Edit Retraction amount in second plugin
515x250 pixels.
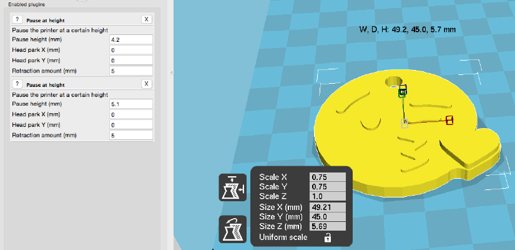point(131,135)
